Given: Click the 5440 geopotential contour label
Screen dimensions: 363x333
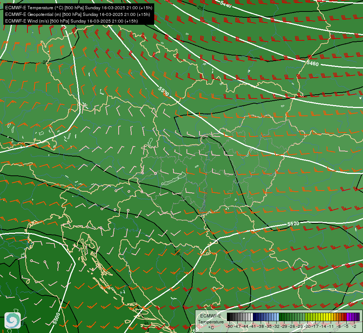Looking at the screenshot, I should point(226,4).
